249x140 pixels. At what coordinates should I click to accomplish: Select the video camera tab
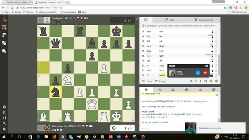214,90
